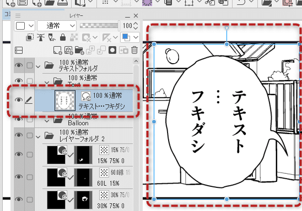Open the layer palette hamburger menu

[x=18, y=15]
